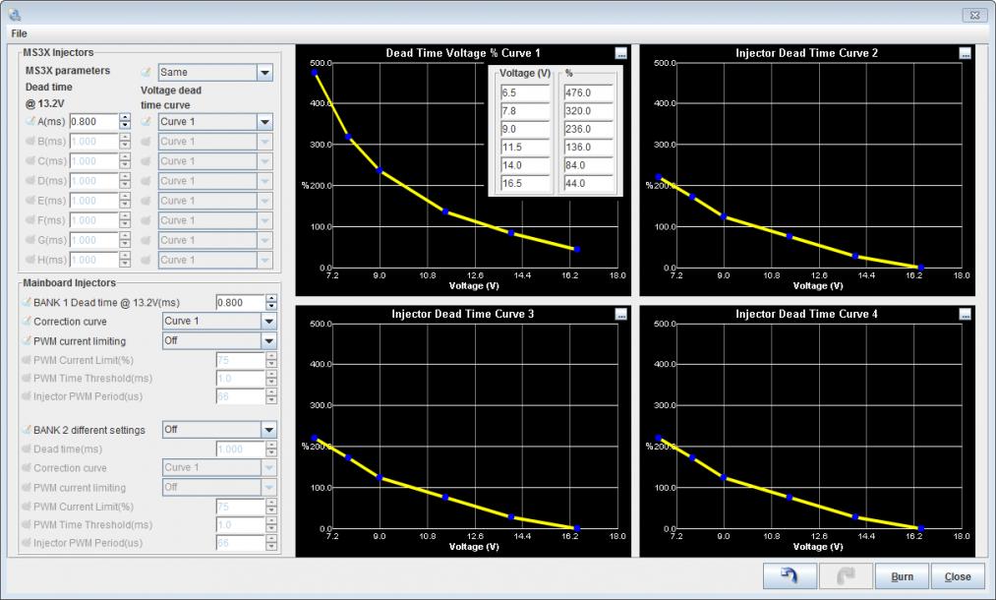
Task: Open options button on Injector Dead Time Curve 4
Action: [965, 314]
